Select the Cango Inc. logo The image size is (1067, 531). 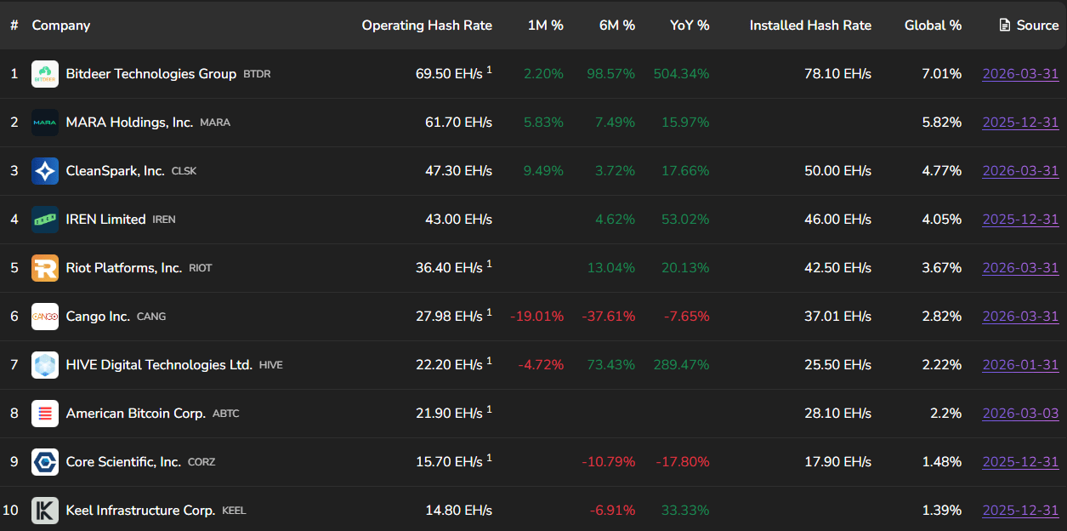44,316
